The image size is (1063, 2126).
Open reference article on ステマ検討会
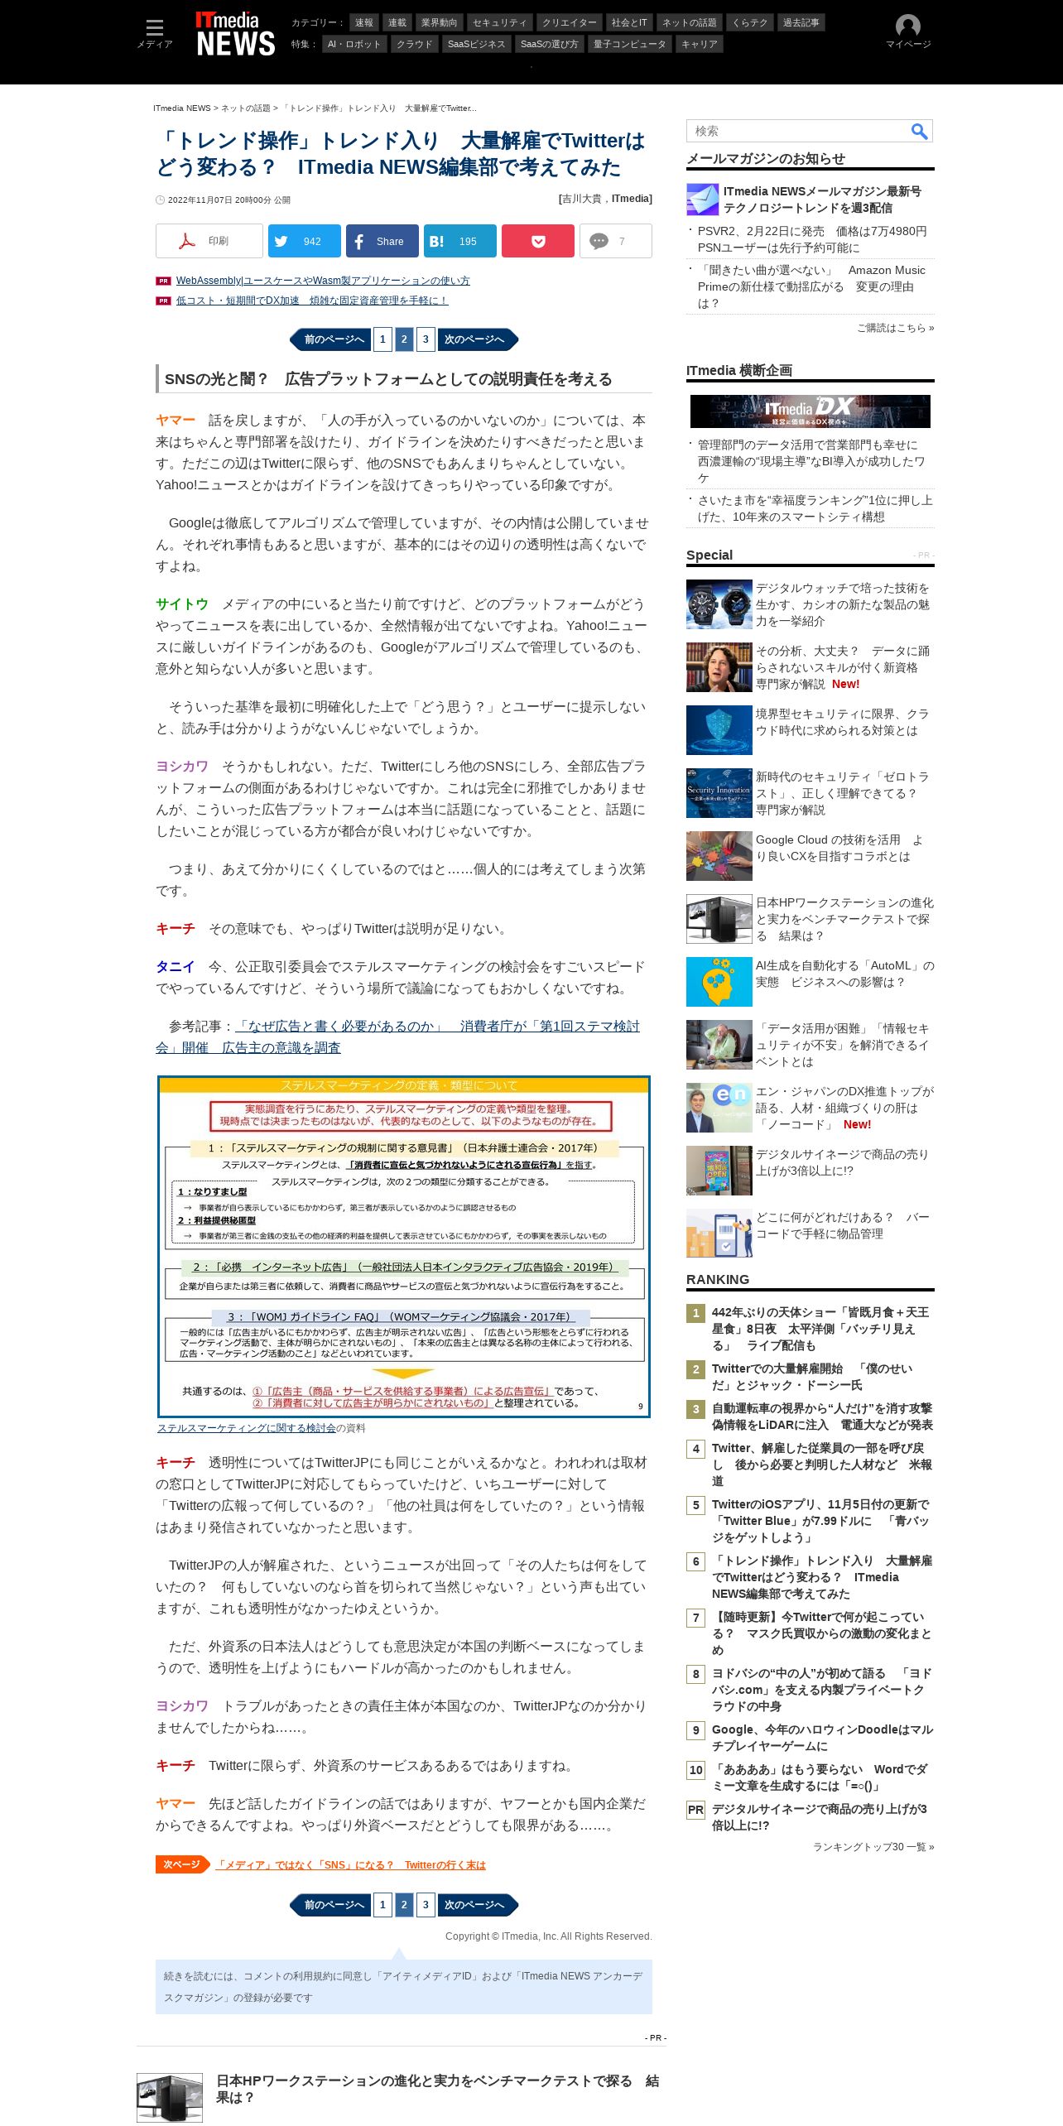(397, 1037)
